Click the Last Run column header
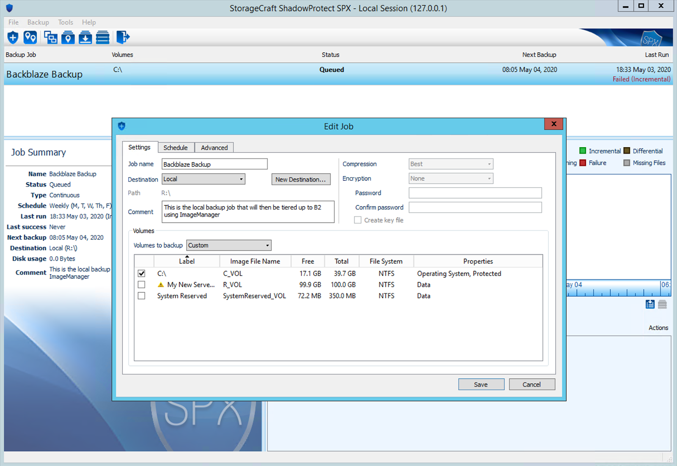Screen dimensions: 677x466 click(x=657, y=55)
